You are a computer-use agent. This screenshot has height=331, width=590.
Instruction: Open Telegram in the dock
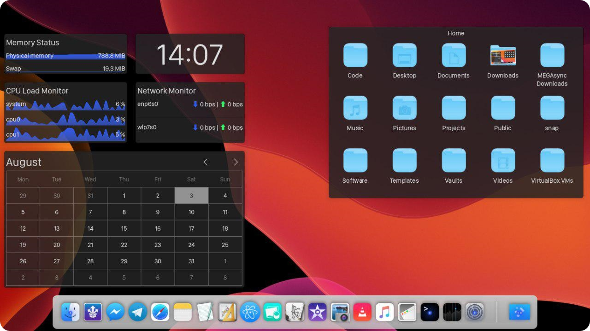[138, 312]
